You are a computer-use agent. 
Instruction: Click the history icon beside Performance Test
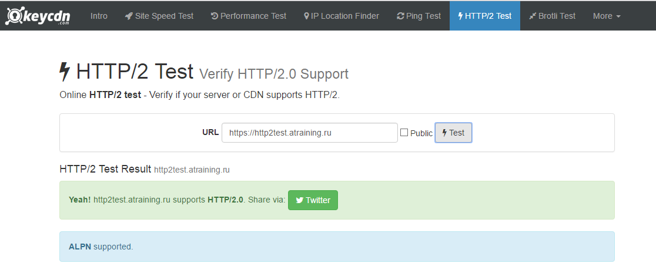coord(215,16)
